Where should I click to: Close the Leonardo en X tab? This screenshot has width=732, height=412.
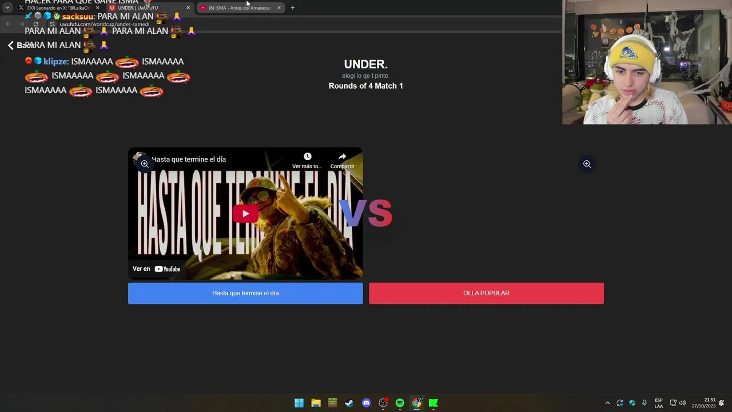click(97, 8)
